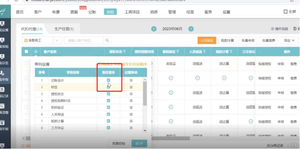Click the magnifier search icon
The height and width of the screenshot is (149, 300).
tap(107, 40)
